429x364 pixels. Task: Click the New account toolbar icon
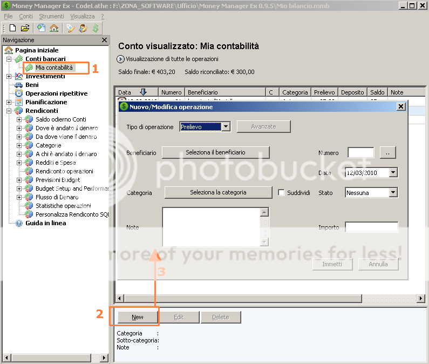(41, 28)
